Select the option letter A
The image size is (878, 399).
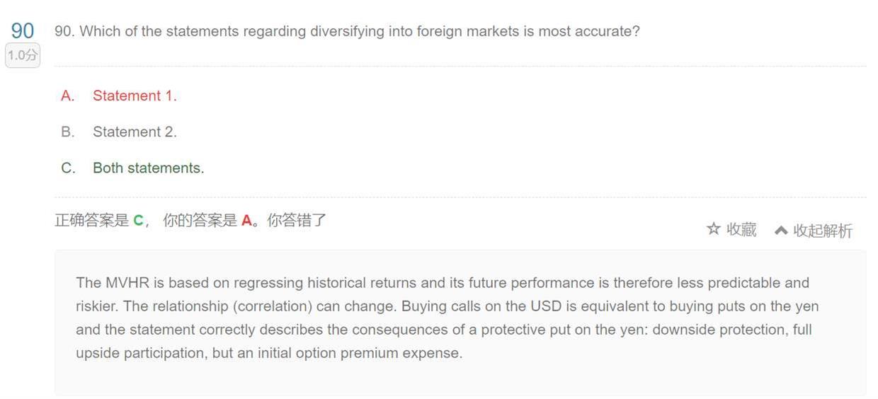click(68, 96)
